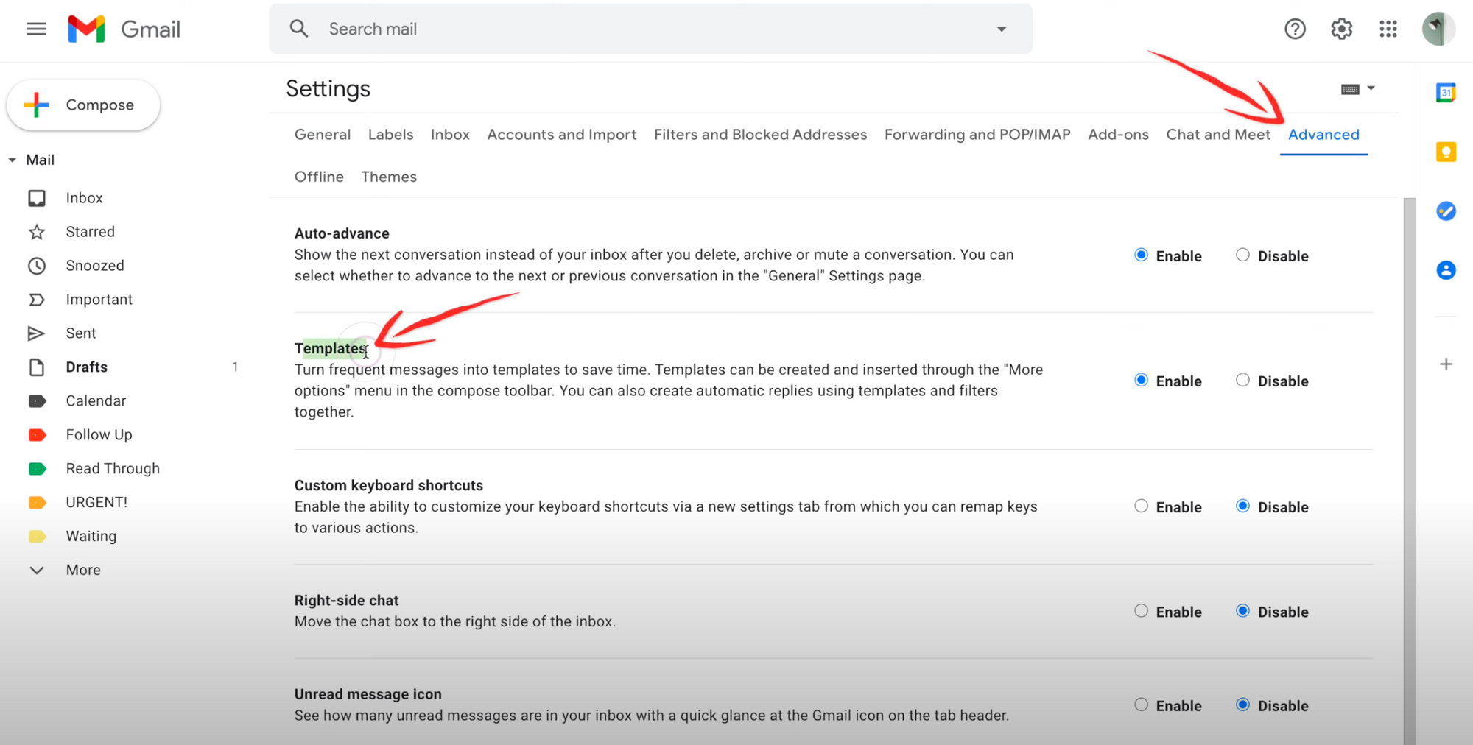Disable Custom keyboard shortcuts
This screenshot has width=1473, height=745.
[1242, 506]
